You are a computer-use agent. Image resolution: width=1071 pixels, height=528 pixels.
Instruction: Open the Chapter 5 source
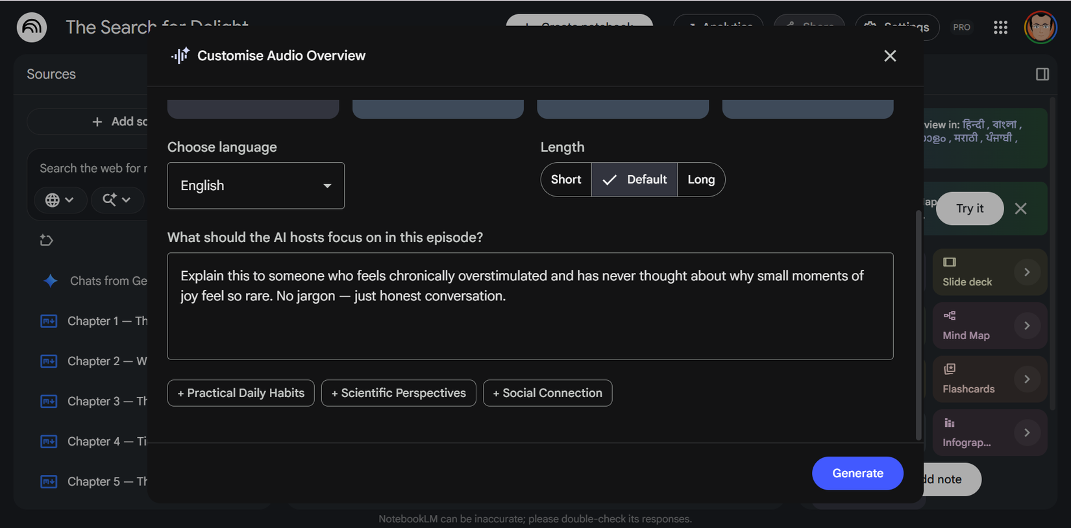[107, 482]
